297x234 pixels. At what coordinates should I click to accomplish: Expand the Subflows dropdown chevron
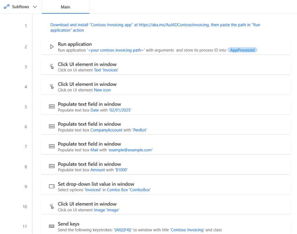[35, 7]
